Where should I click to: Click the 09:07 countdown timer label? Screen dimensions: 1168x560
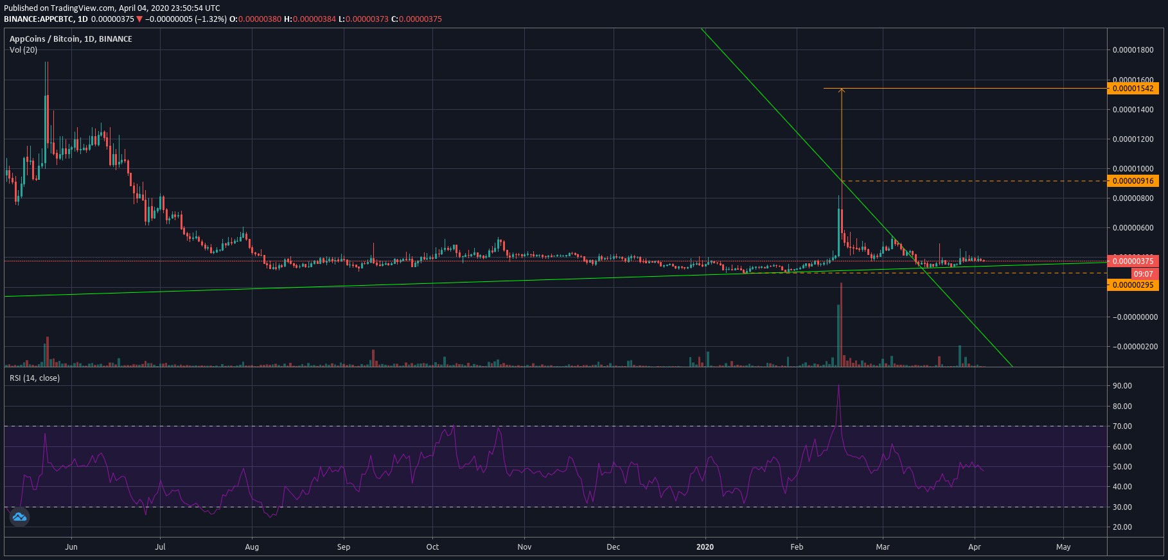tap(1144, 274)
